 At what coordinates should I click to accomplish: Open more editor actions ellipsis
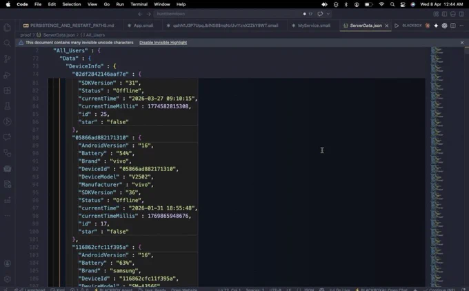click(x=461, y=26)
